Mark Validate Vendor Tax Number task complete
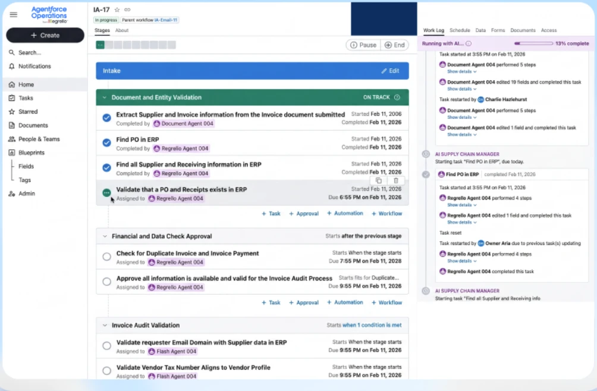 [106, 370]
